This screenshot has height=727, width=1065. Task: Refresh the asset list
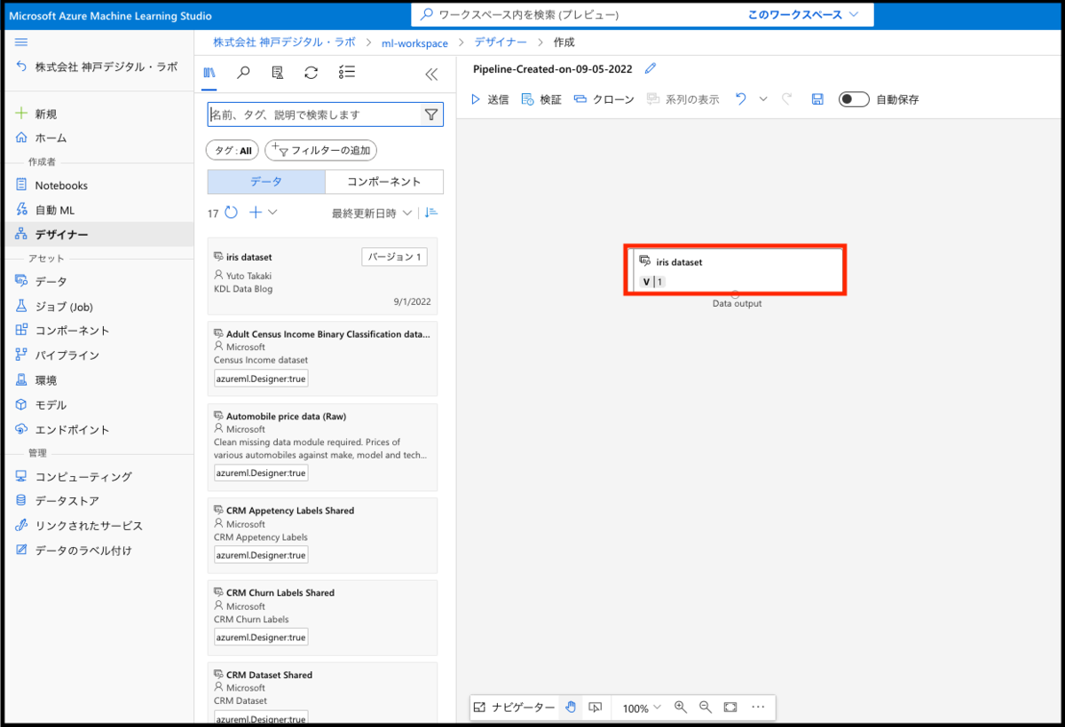[231, 213]
